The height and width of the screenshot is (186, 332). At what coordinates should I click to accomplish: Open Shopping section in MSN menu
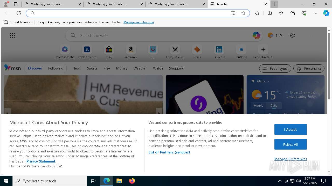tap(177, 68)
